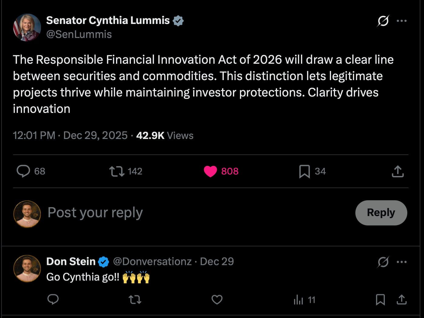Screen dimensions: 424x318
Task: Bookmark Don Stein's reply
Action: click(380, 300)
